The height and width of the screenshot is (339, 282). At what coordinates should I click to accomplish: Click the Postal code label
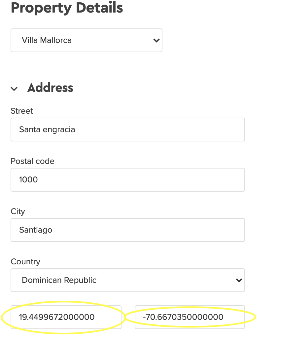33,161
